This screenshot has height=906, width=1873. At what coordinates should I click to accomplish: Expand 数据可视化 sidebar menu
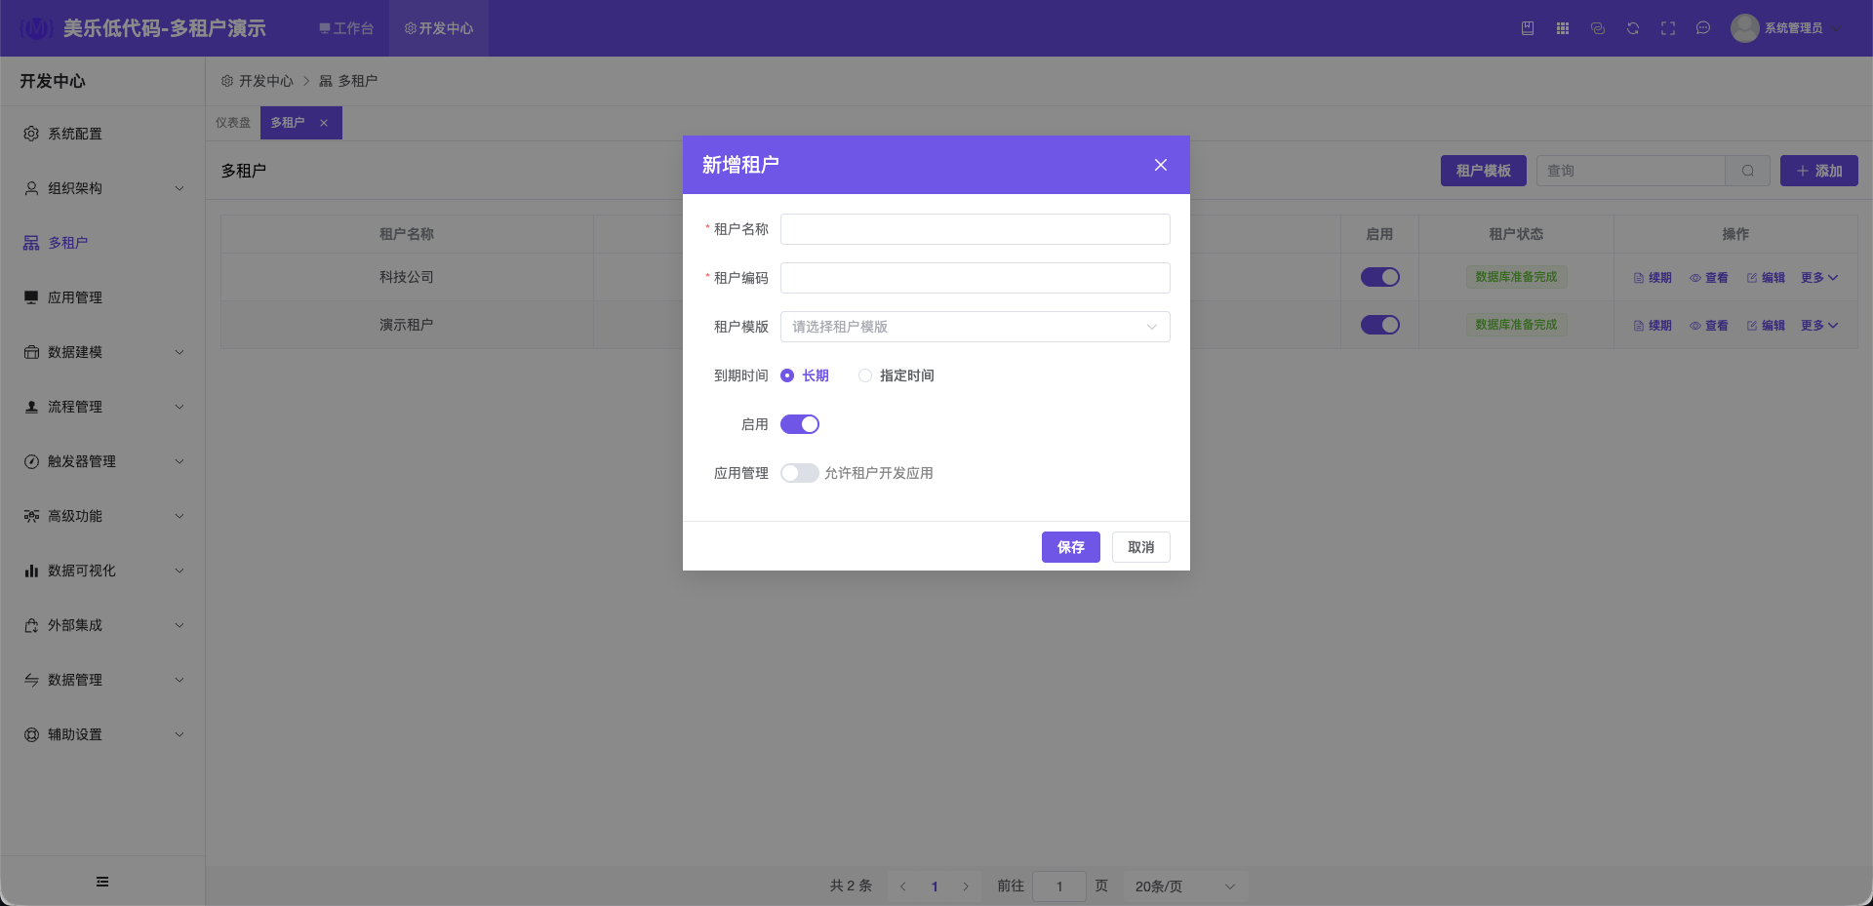(x=102, y=571)
